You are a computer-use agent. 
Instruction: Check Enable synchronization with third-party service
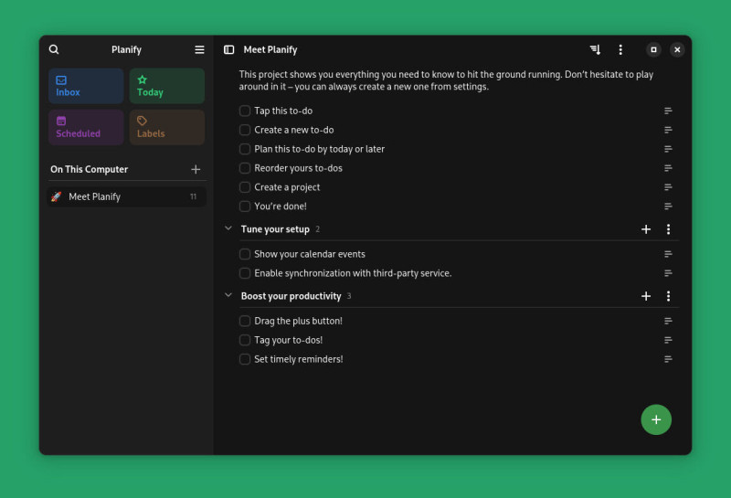coord(245,273)
